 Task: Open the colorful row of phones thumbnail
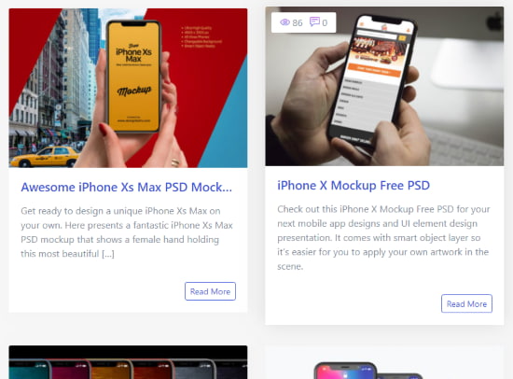[x=128, y=362]
